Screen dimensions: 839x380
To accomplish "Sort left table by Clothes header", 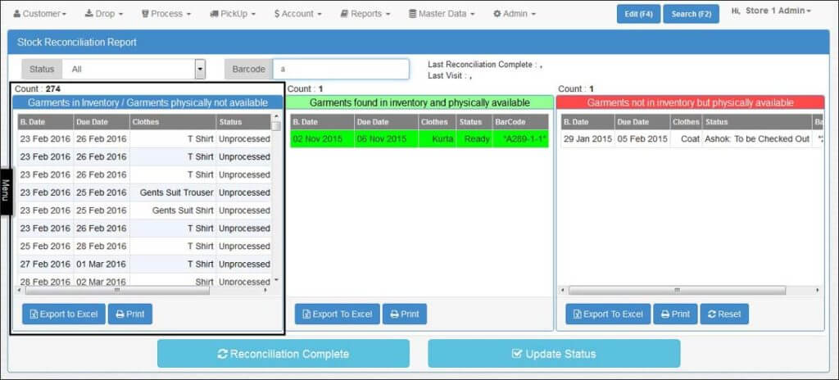I will [173, 122].
